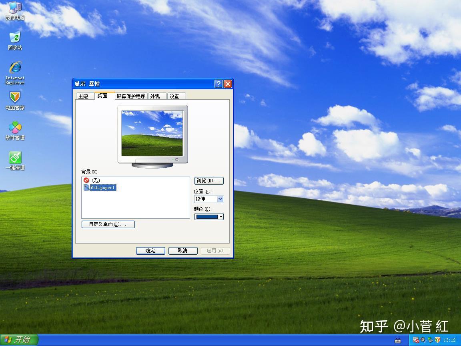Open the 开始 Start menu

(x=19, y=340)
